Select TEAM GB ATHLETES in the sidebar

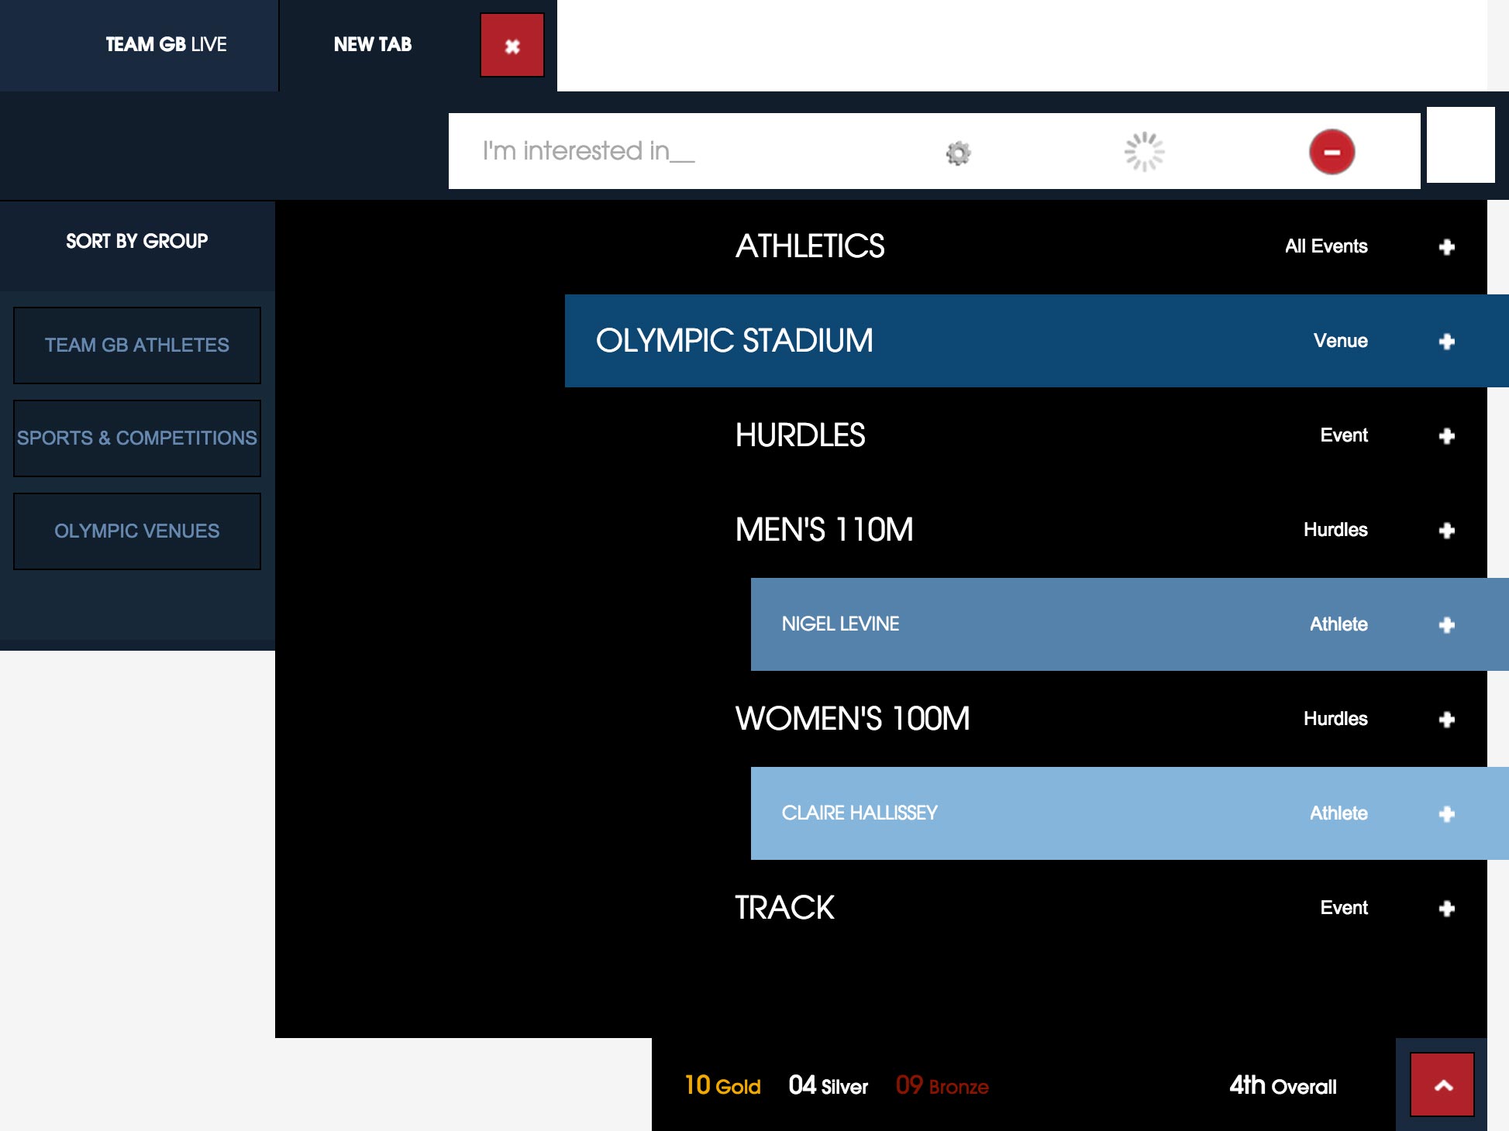136,345
